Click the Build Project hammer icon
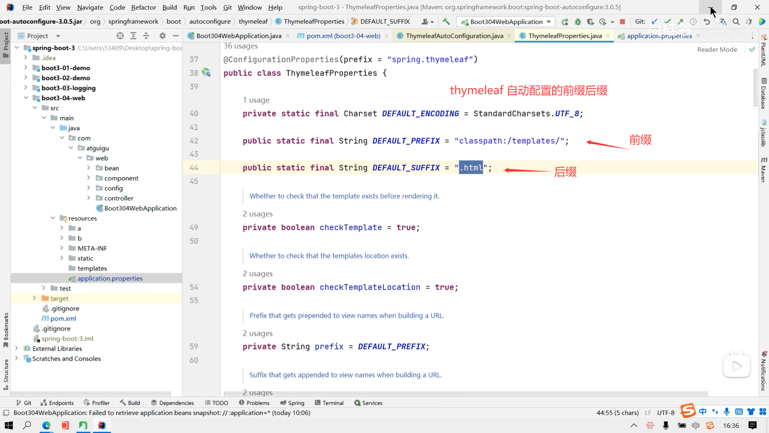 tap(446, 22)
